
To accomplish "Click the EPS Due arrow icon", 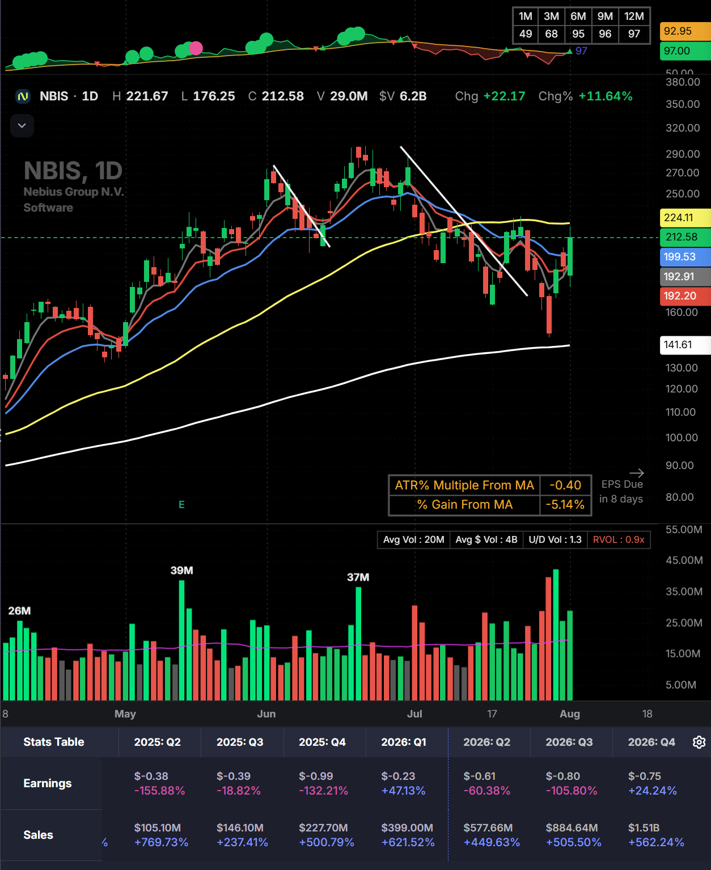I will [x=637, y=472].
